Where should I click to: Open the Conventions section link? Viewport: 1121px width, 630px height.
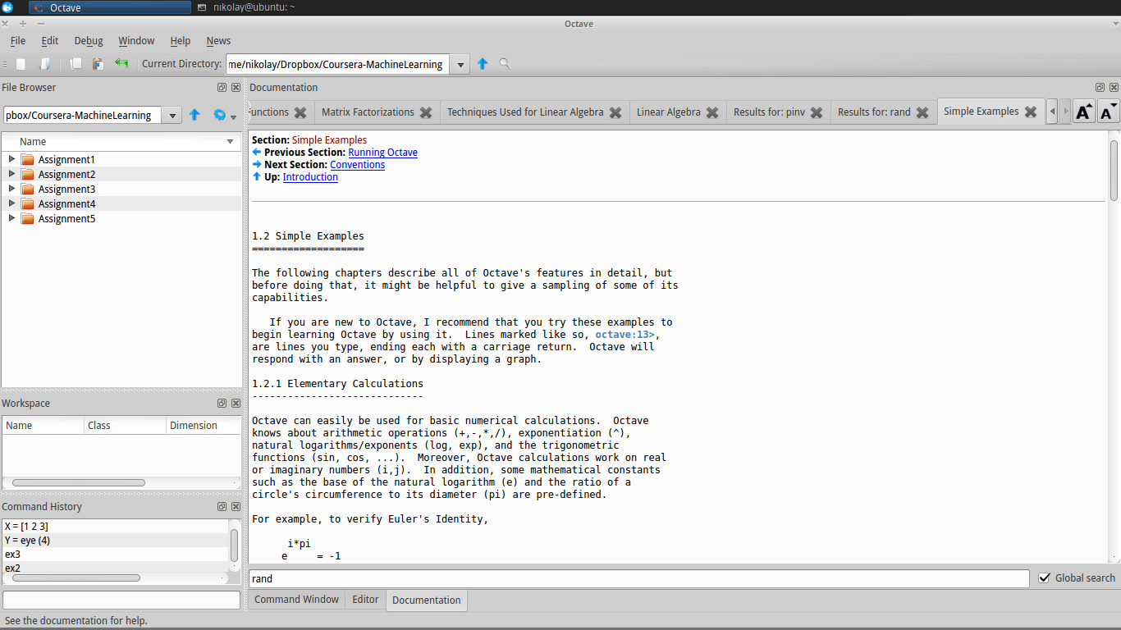coord(357,164)
